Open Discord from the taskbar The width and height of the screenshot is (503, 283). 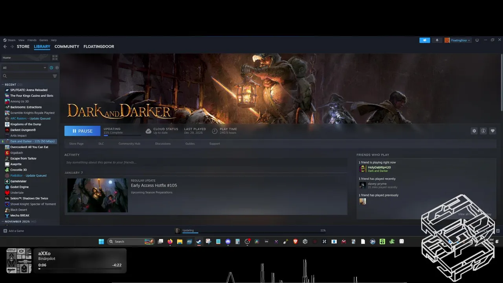(228, 241)
